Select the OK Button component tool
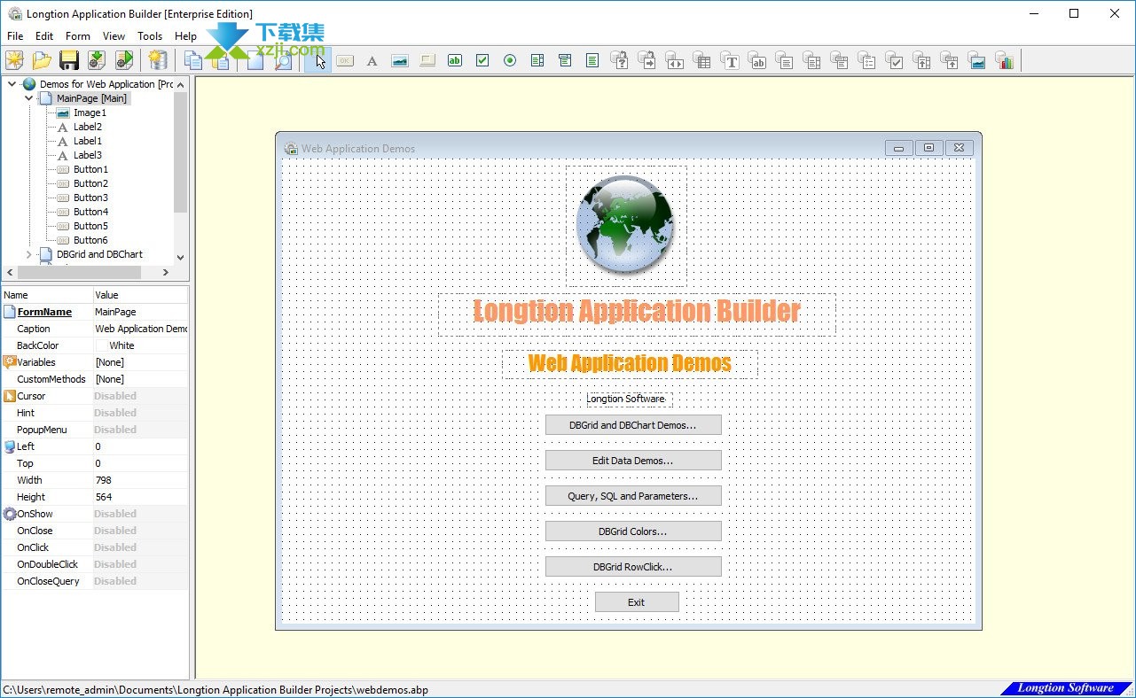Viewport: 1136px width, 698px height. [x=345, y=60]
